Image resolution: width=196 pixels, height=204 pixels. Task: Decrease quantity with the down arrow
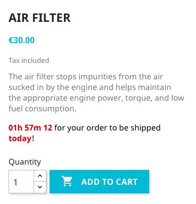tap(40, 187)
